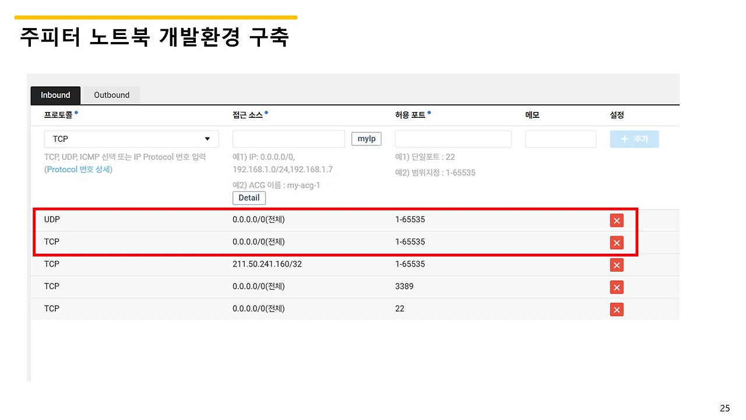Screen dimensions: 746x420
Task: Click the 허용 포트 input field
Action: pyautogui.click(x=453, y=139)
